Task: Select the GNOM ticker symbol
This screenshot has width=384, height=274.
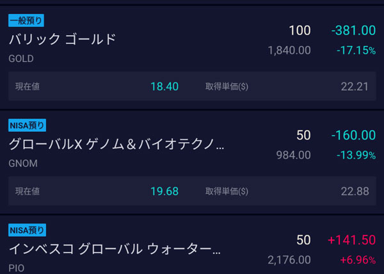Action: (x=23, y=163)
